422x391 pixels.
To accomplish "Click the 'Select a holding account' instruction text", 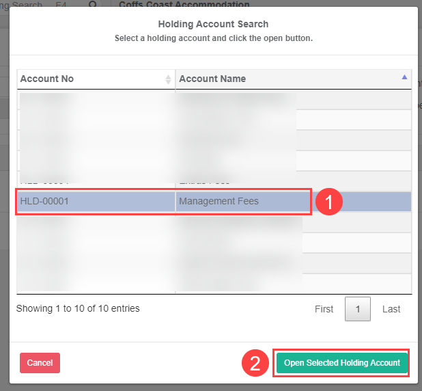I will (x=213, y=38).
